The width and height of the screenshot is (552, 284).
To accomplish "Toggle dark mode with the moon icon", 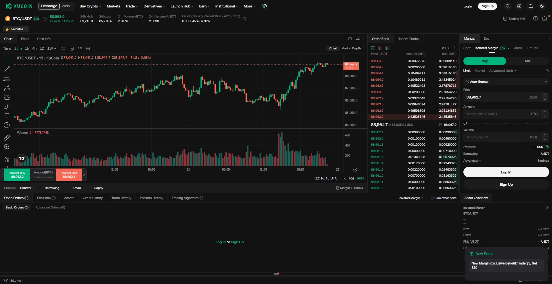I will pyautogui.click(x=542, y=6).
